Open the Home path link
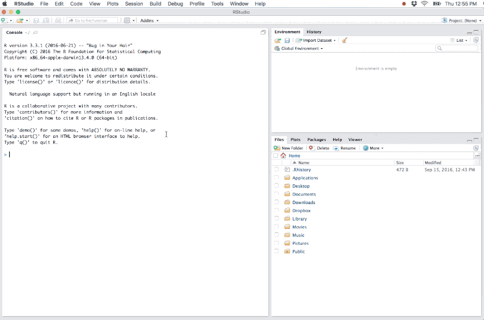Viewport: 484px width, 320px height. pyautogui.click(x=294, y=155)
